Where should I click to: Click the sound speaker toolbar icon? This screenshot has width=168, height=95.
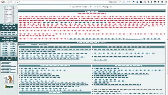pos(145,2)
